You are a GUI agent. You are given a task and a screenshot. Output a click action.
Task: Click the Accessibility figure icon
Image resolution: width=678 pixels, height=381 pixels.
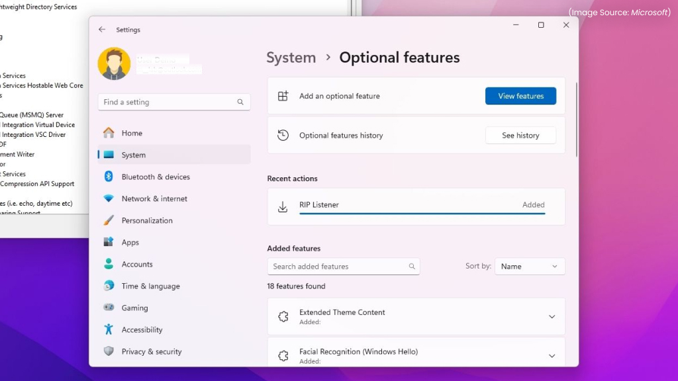tap(109, 329)
